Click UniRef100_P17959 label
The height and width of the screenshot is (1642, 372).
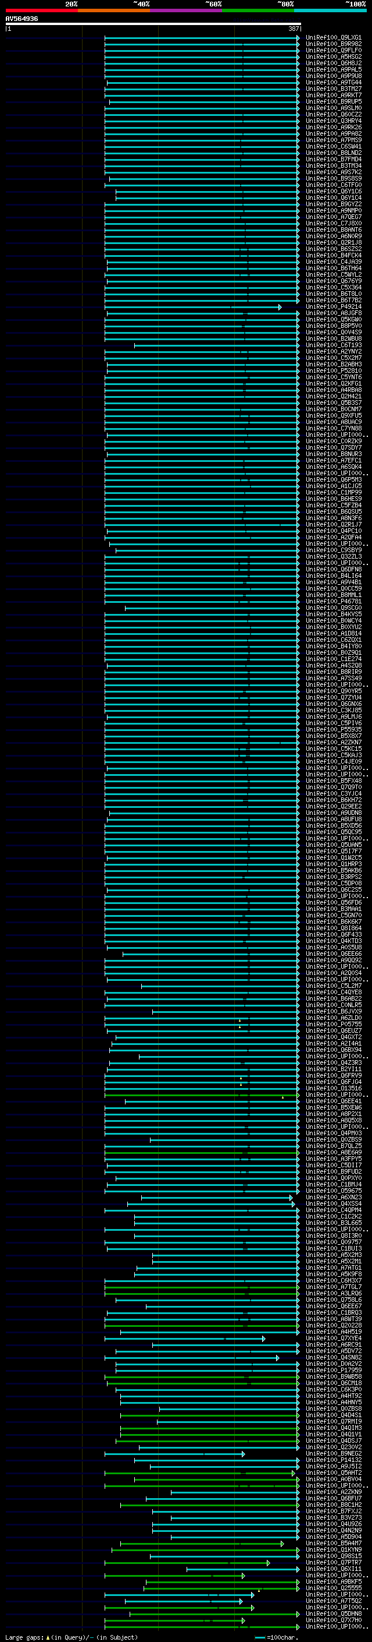pos(334,1370)
